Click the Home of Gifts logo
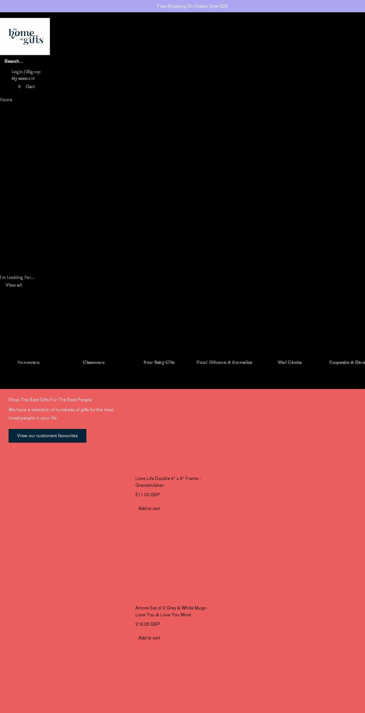365x713 pixels. click(25, 37)
